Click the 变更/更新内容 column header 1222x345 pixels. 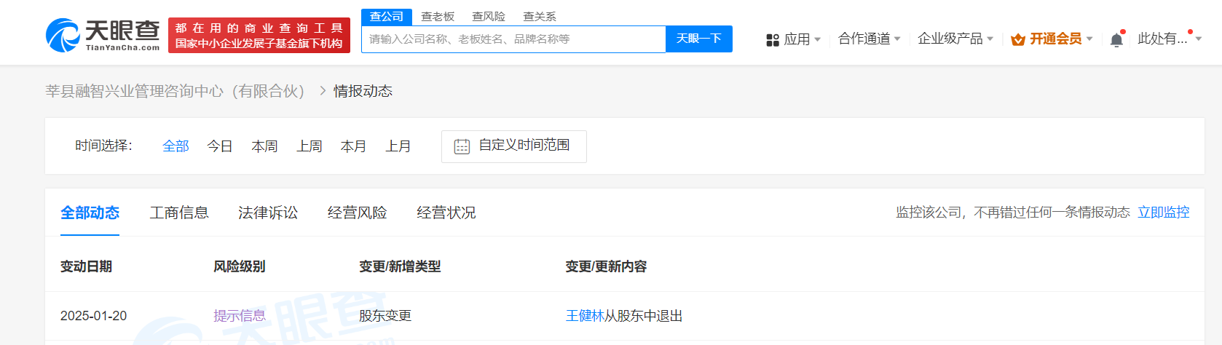606,266
